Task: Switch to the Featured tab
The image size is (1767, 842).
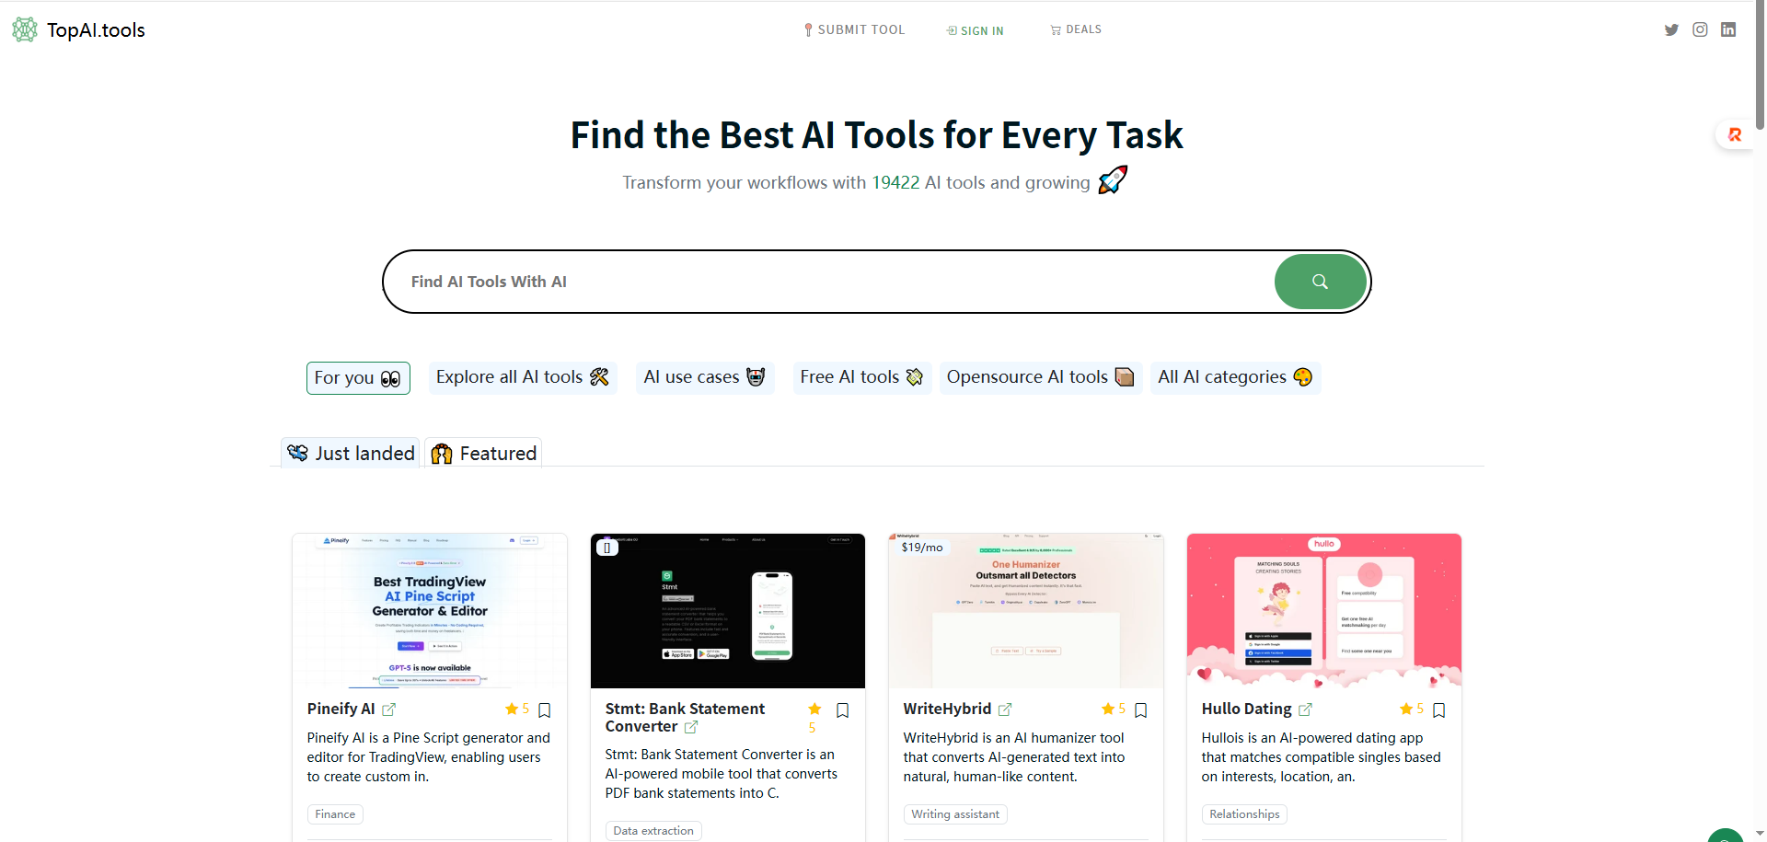Action: coord(483,453)
